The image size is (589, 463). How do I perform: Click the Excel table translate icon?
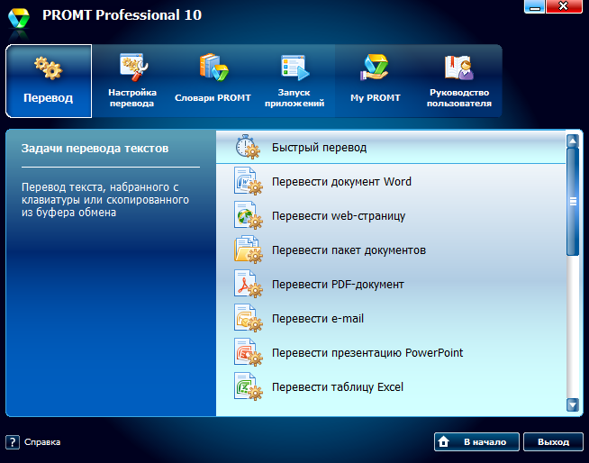248,386
